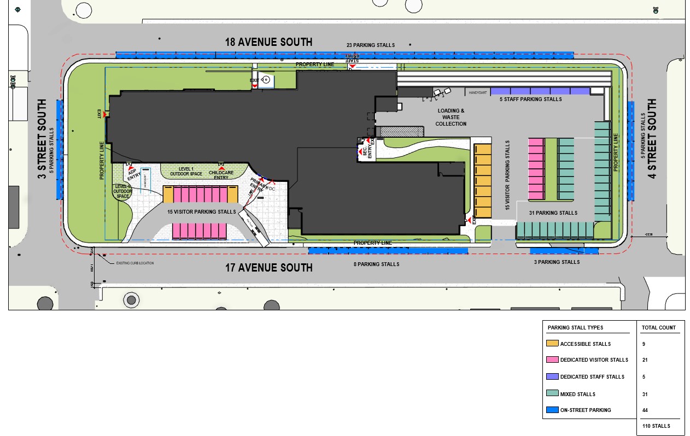Screen dimensions: 690x436
Task: Select the pink Dedicated Visitor Stalls swatch
Action: point(552,360)
